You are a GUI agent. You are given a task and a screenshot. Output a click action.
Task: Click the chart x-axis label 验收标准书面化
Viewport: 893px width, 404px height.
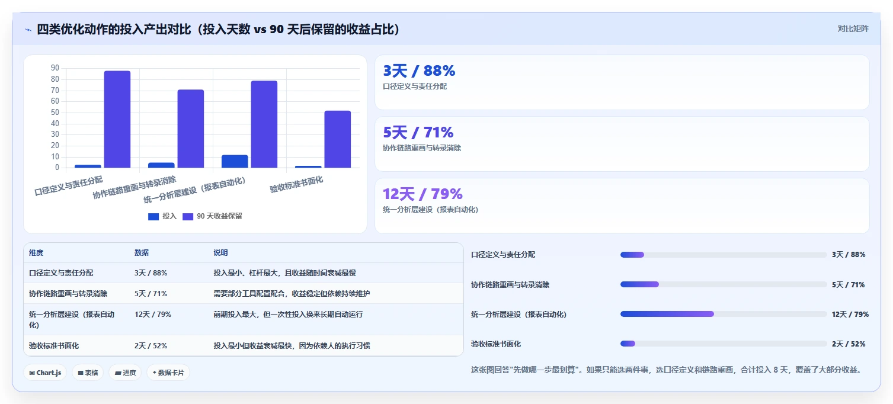[x=297, y=184]
